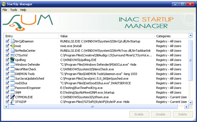The height and width of the screenshot is (122, 197).
Task: Click the NvCplDaemon entry file icon
Action: pyautogui.click(x=12, y=41)
